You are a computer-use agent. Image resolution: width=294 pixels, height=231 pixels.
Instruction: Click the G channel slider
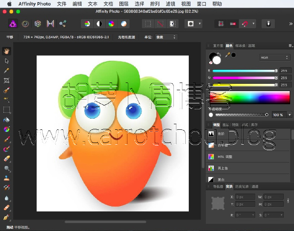click(x=245, y=78)
